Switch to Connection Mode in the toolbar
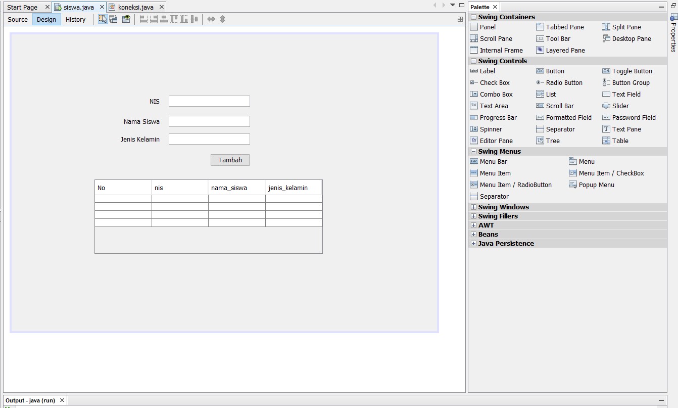This screenshot has height=408, width=678. tap(113, 18)
